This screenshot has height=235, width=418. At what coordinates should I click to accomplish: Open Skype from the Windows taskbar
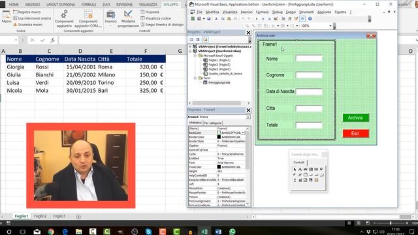coord(148,232)
